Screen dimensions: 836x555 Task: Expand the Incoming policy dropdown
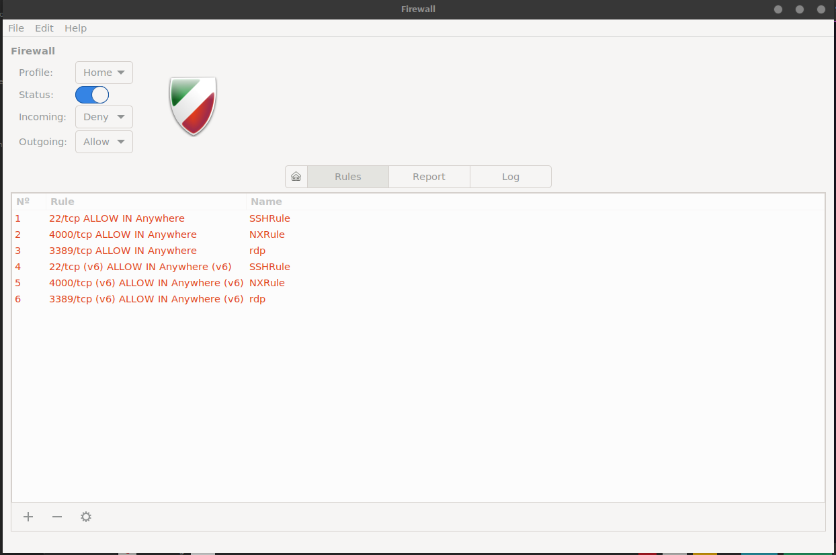click(104, 117)
